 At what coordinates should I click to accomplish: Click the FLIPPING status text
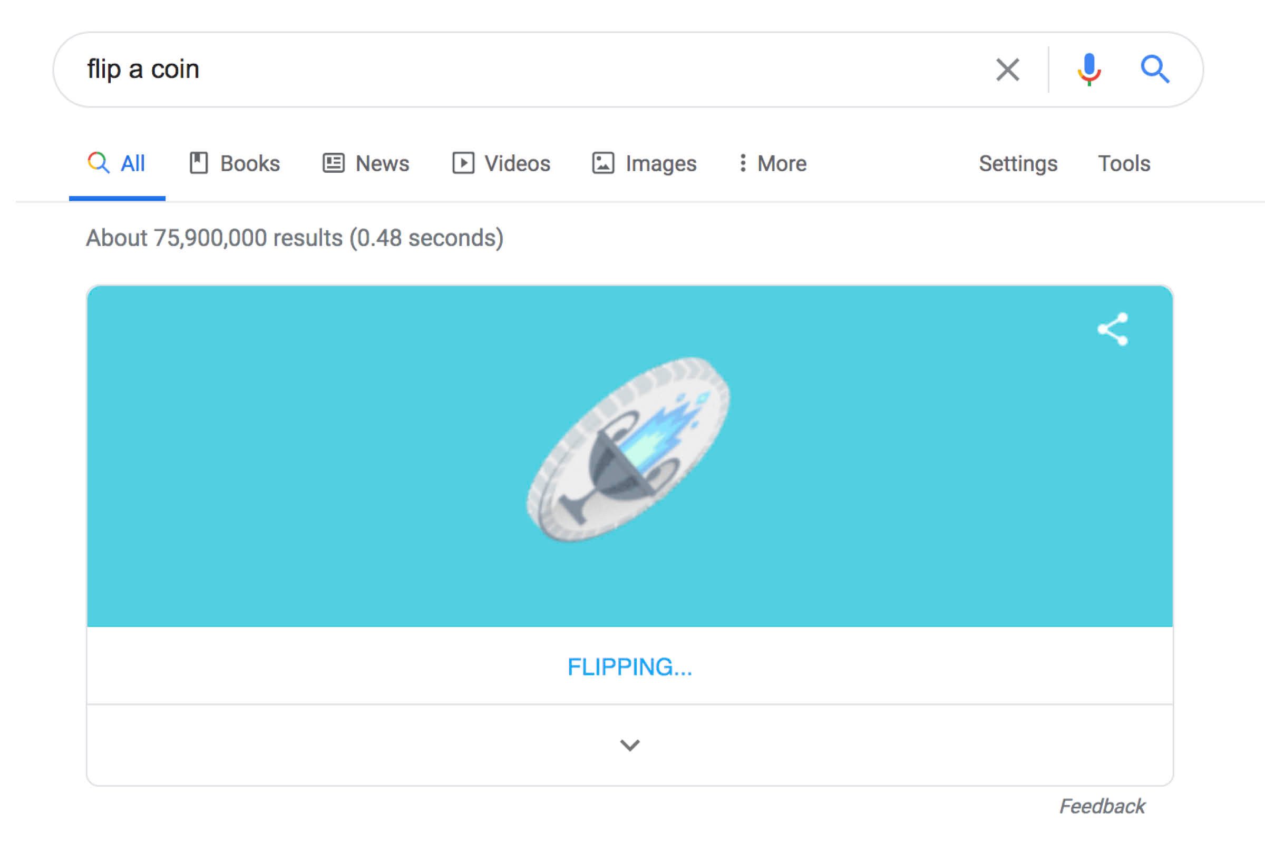[630, 668]
